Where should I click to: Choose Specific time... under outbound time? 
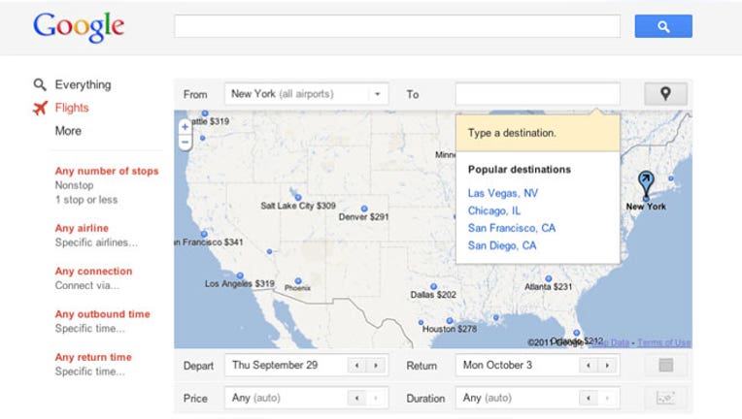click(x=90, y=328)
